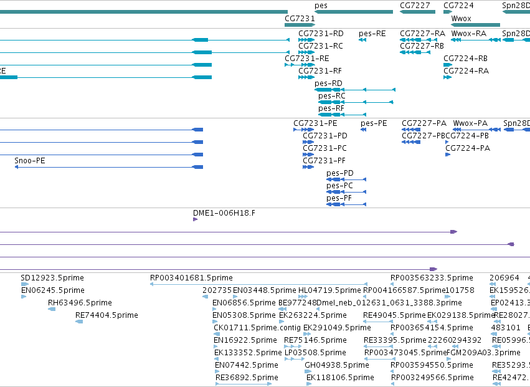Select the CG7224-RA transcript label
This screenshot has height=387, width=530.
pos(466,72)
